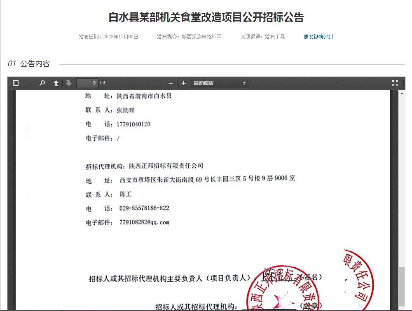Click the 发布媒介: 陕西采购与招标网 text

189,37
